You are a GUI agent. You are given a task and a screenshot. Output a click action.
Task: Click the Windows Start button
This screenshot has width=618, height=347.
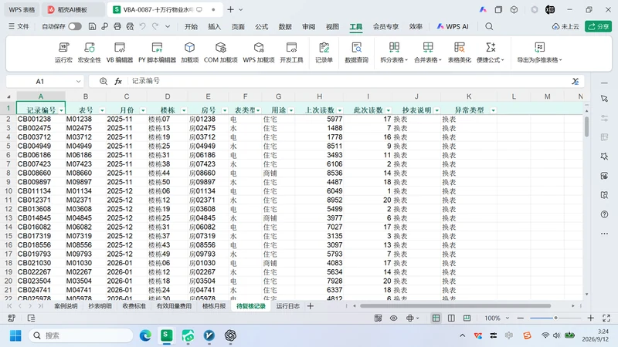point(15,335)
